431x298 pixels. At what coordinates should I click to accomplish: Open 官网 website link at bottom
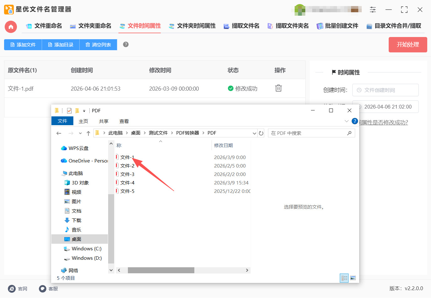18,289
